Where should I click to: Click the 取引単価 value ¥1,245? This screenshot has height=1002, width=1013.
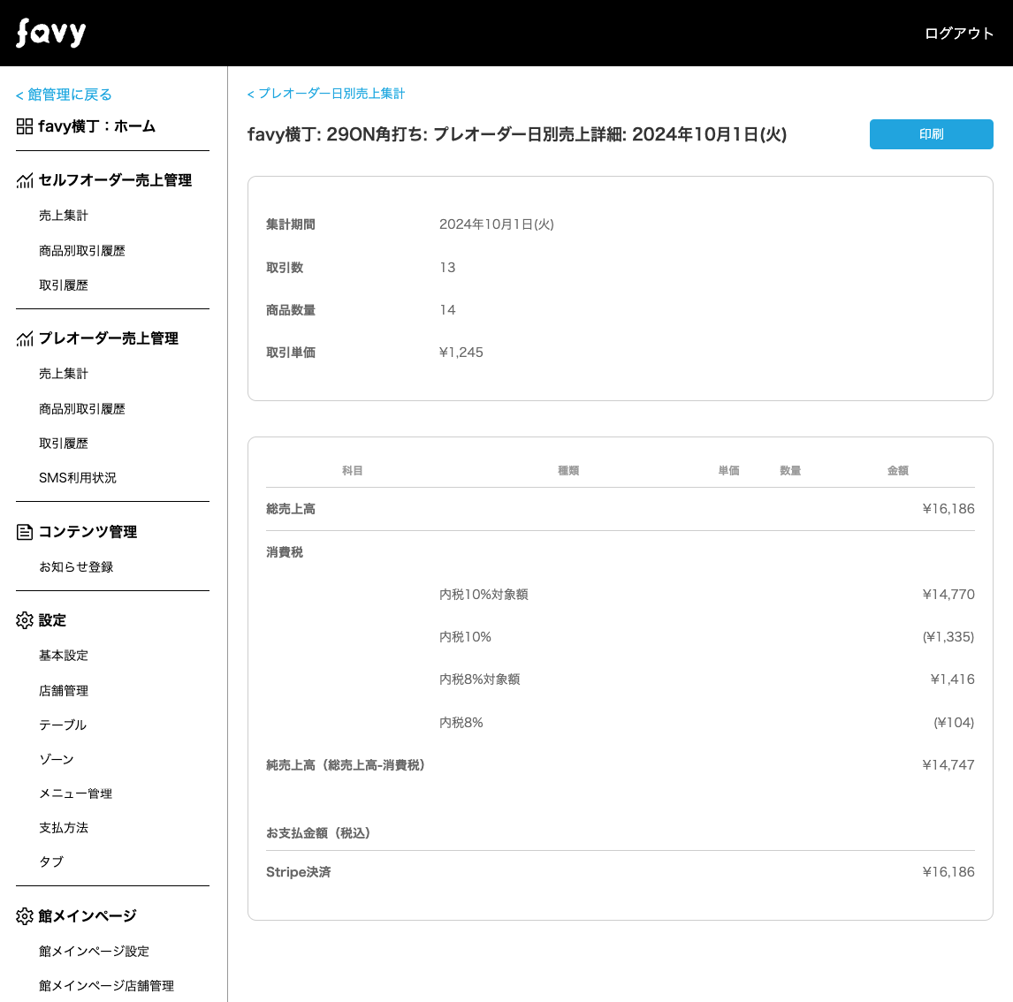(x=461, y=353)
